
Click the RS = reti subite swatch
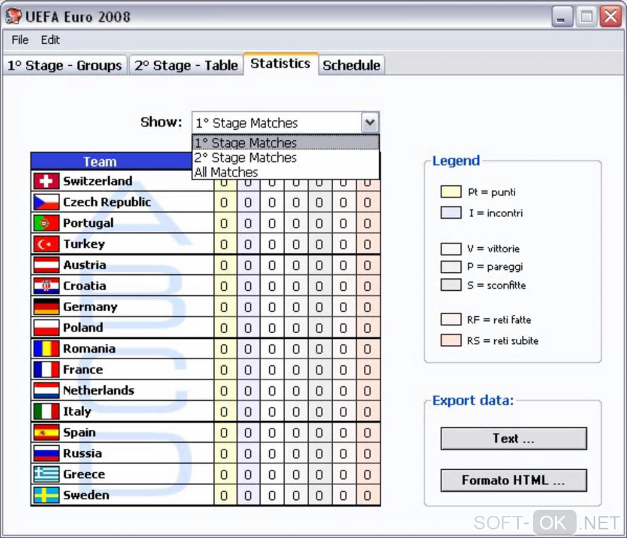451,340
